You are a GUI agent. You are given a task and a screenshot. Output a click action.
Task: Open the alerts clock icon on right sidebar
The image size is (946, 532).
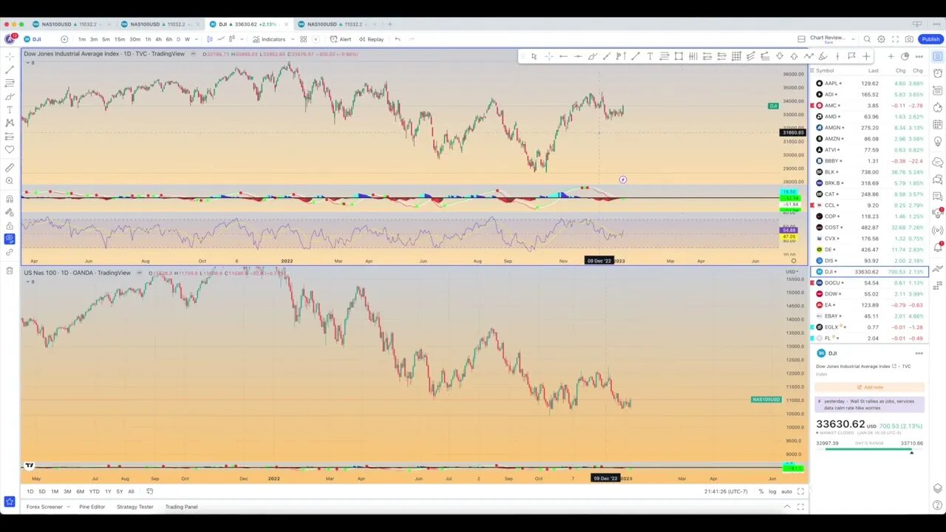[x=937, y=73]
